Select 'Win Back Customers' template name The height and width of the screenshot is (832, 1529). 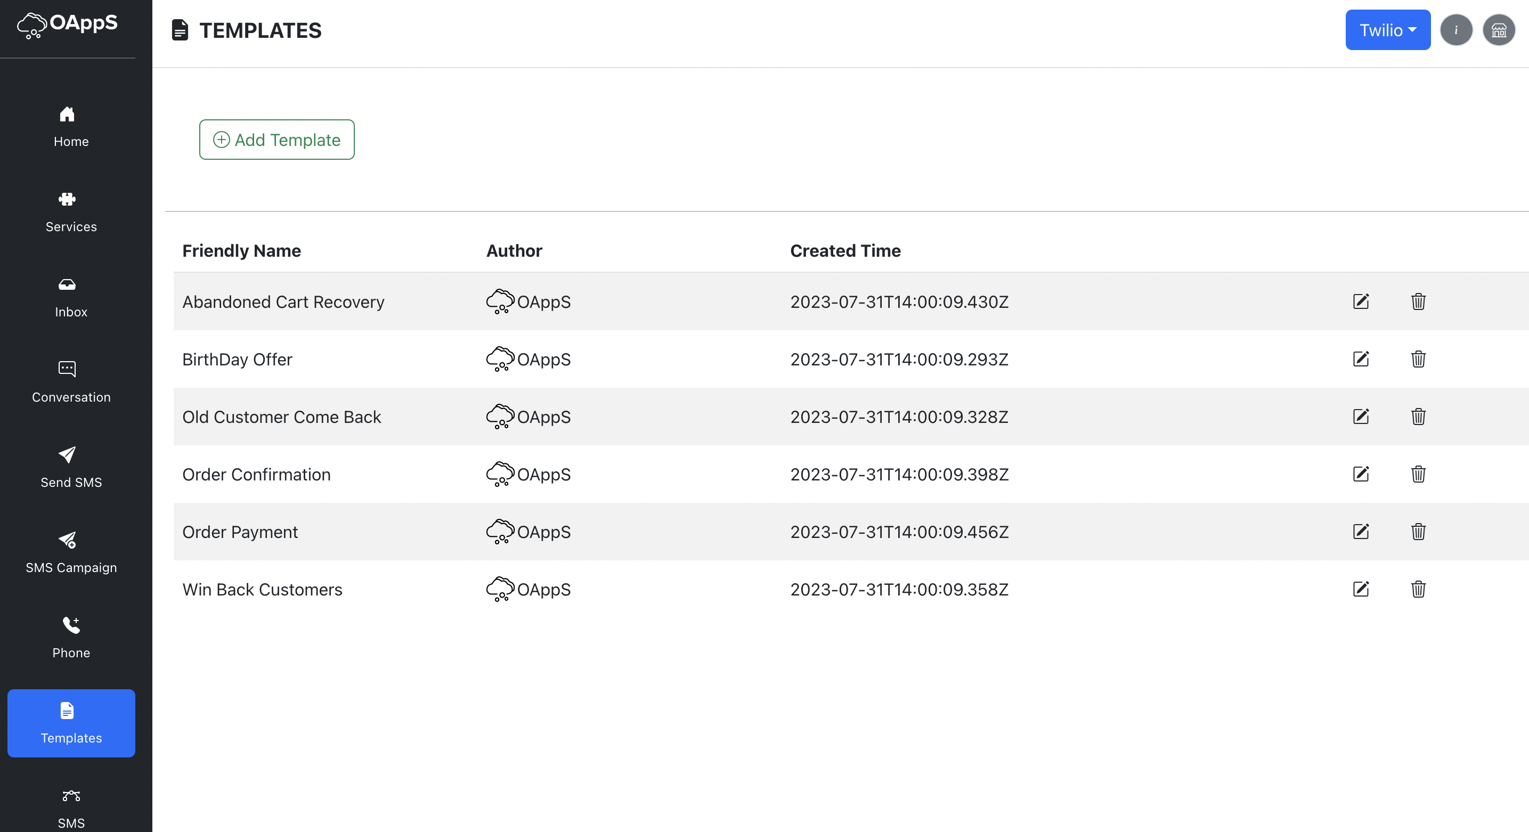(x=262, y=589)
